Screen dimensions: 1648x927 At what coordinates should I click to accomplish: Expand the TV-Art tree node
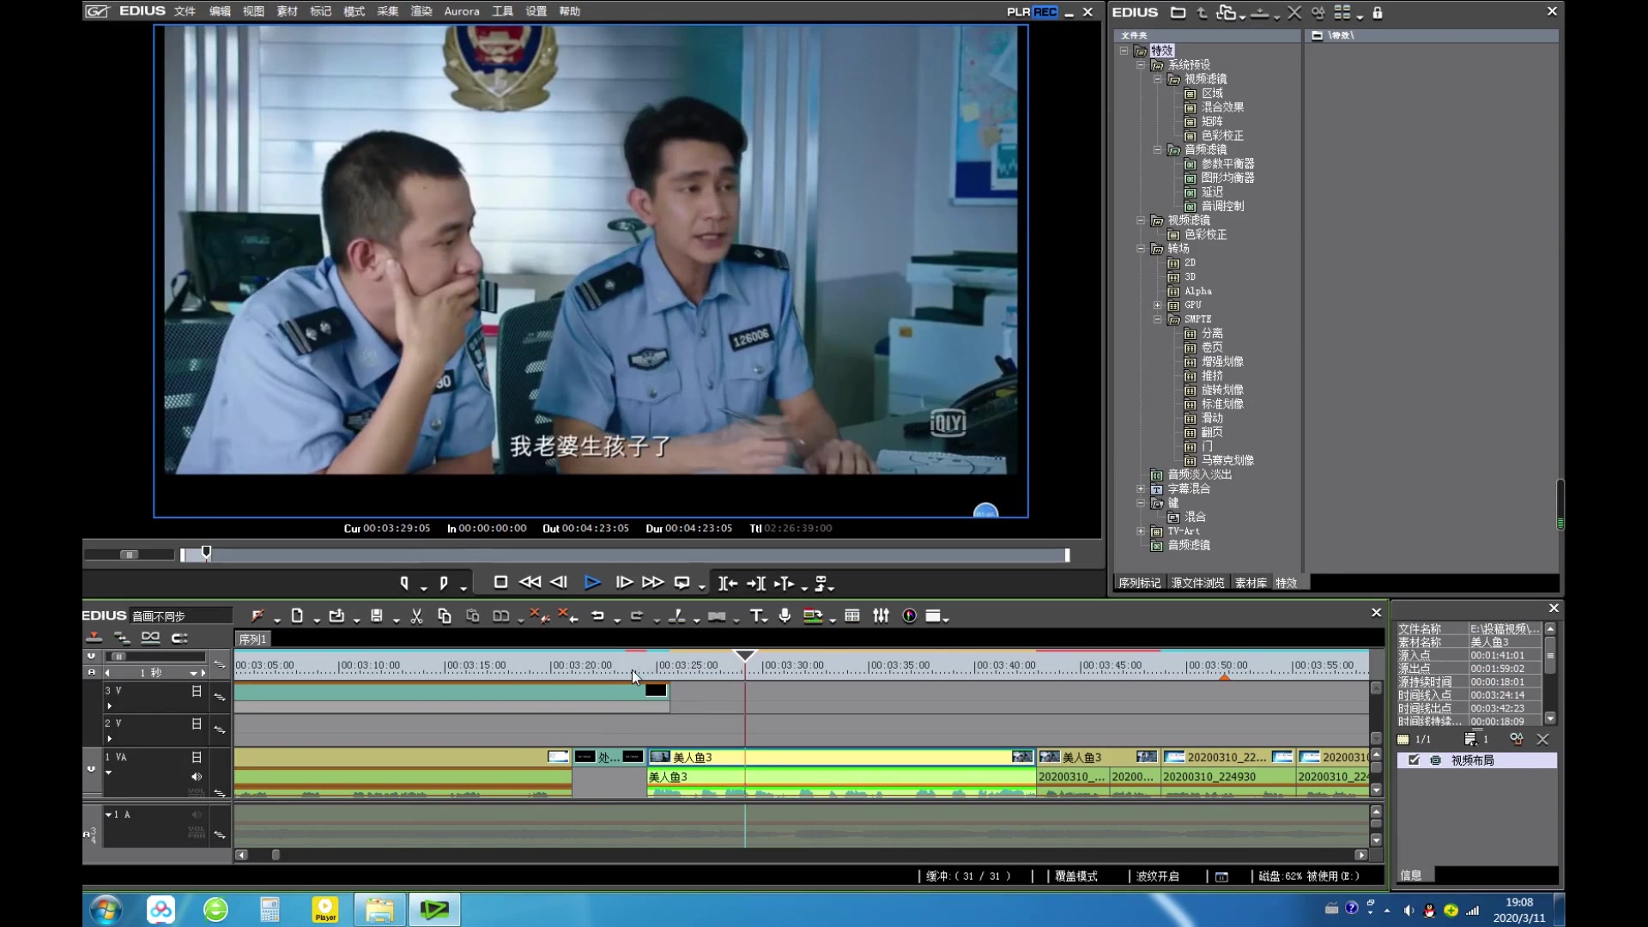point(1140,531)
